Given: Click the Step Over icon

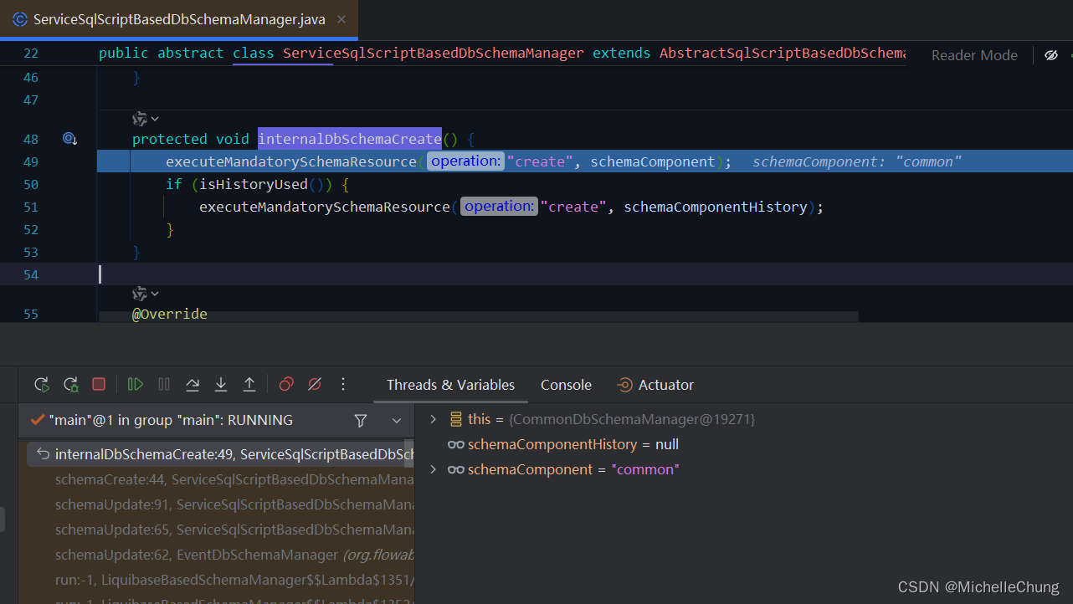Looking at the screenshot, I should [193, 385].
